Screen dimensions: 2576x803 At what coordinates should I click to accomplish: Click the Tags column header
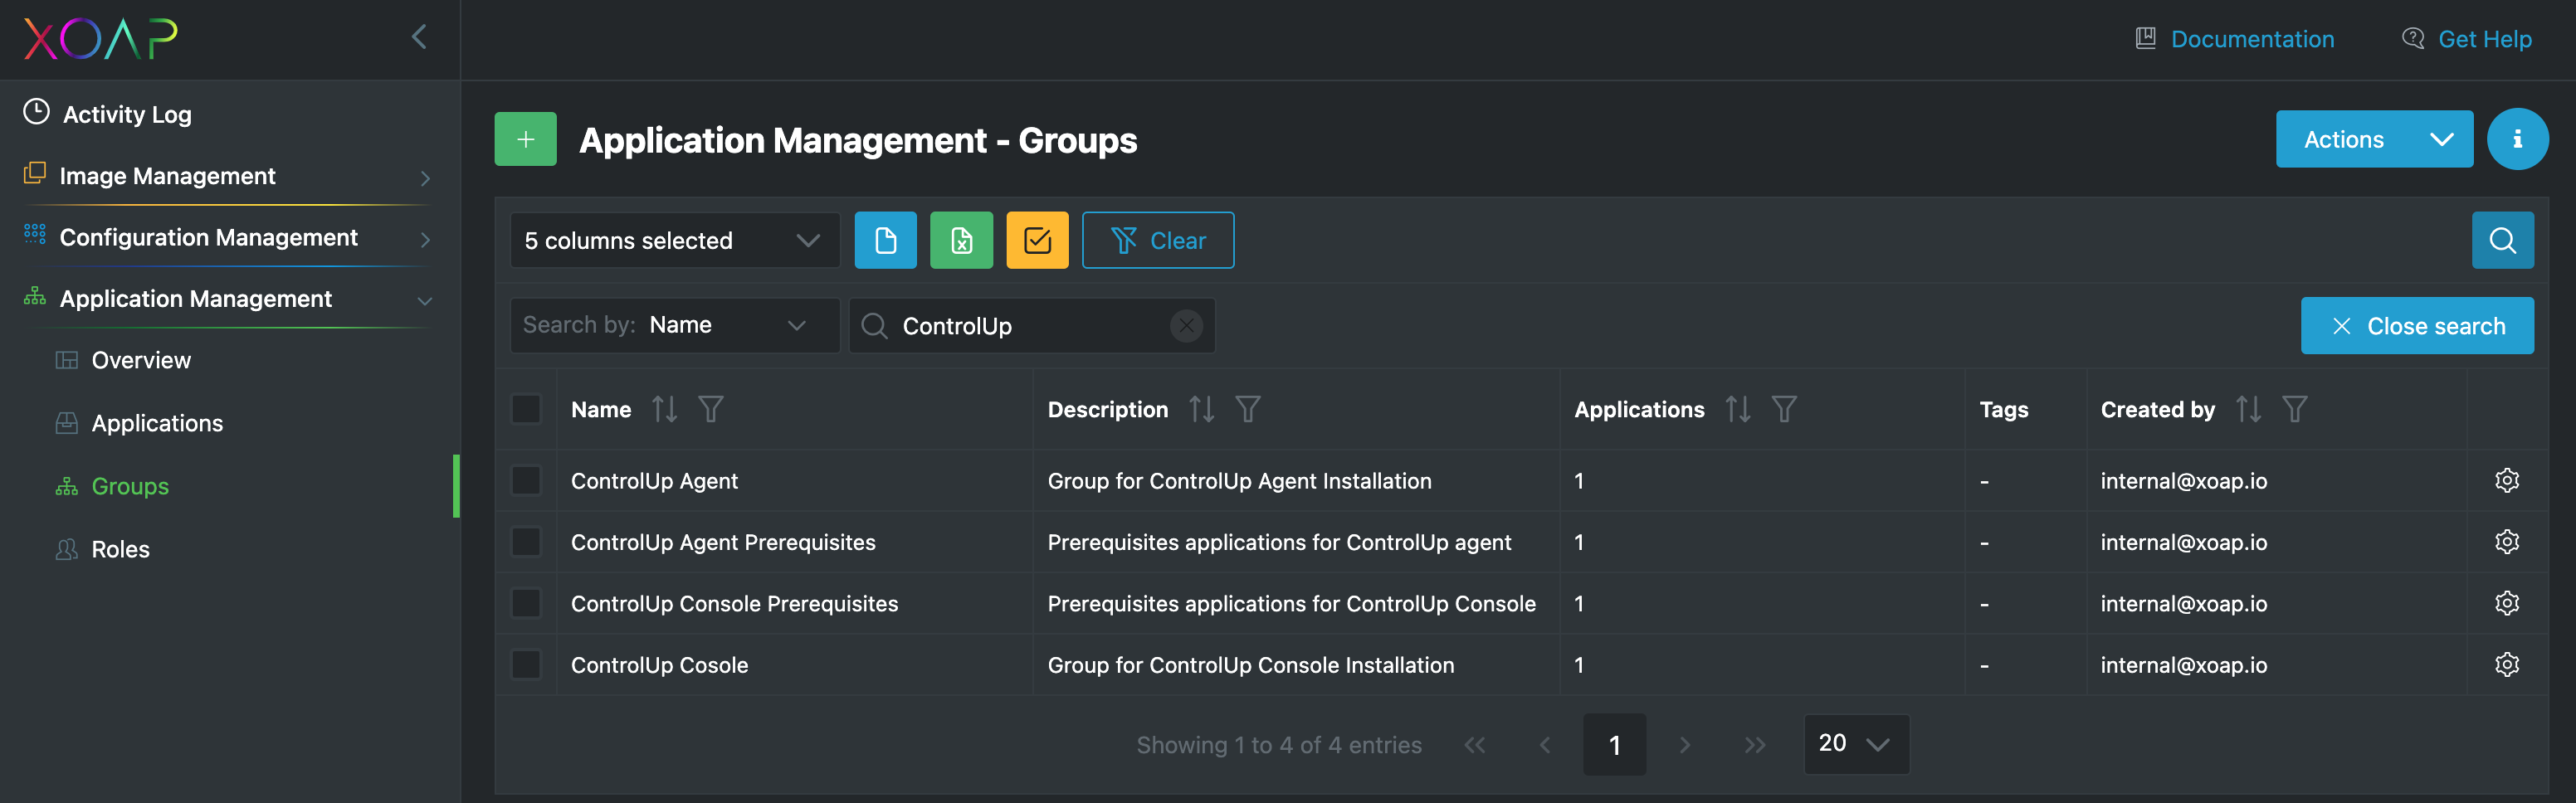2003,409
